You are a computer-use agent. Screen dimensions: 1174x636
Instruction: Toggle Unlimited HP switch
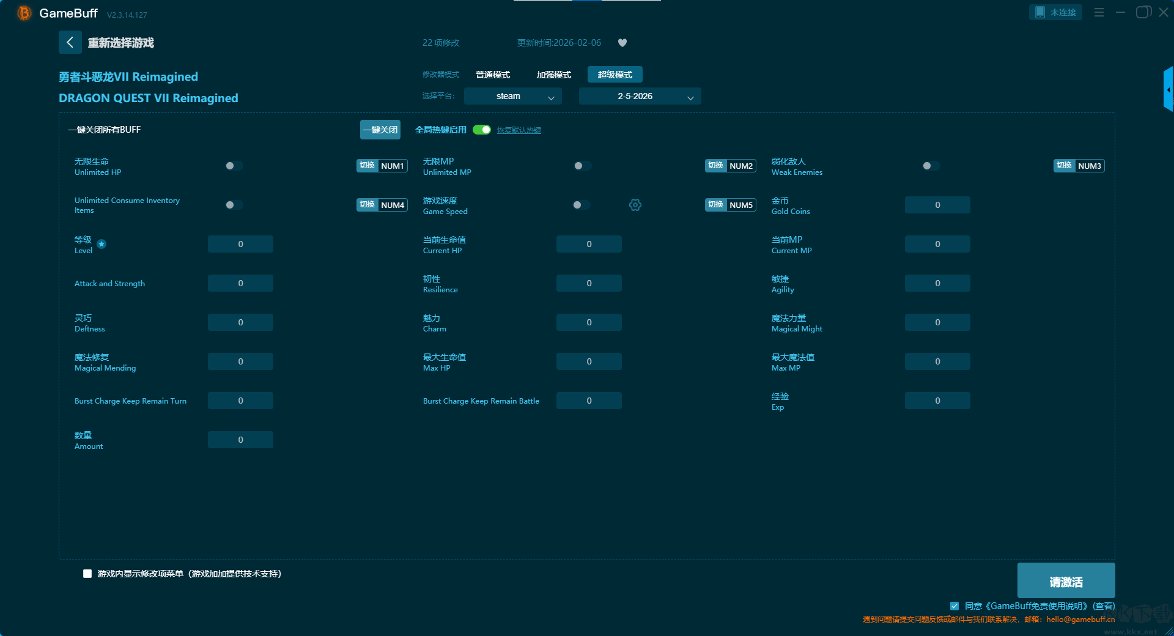point(234,166)
